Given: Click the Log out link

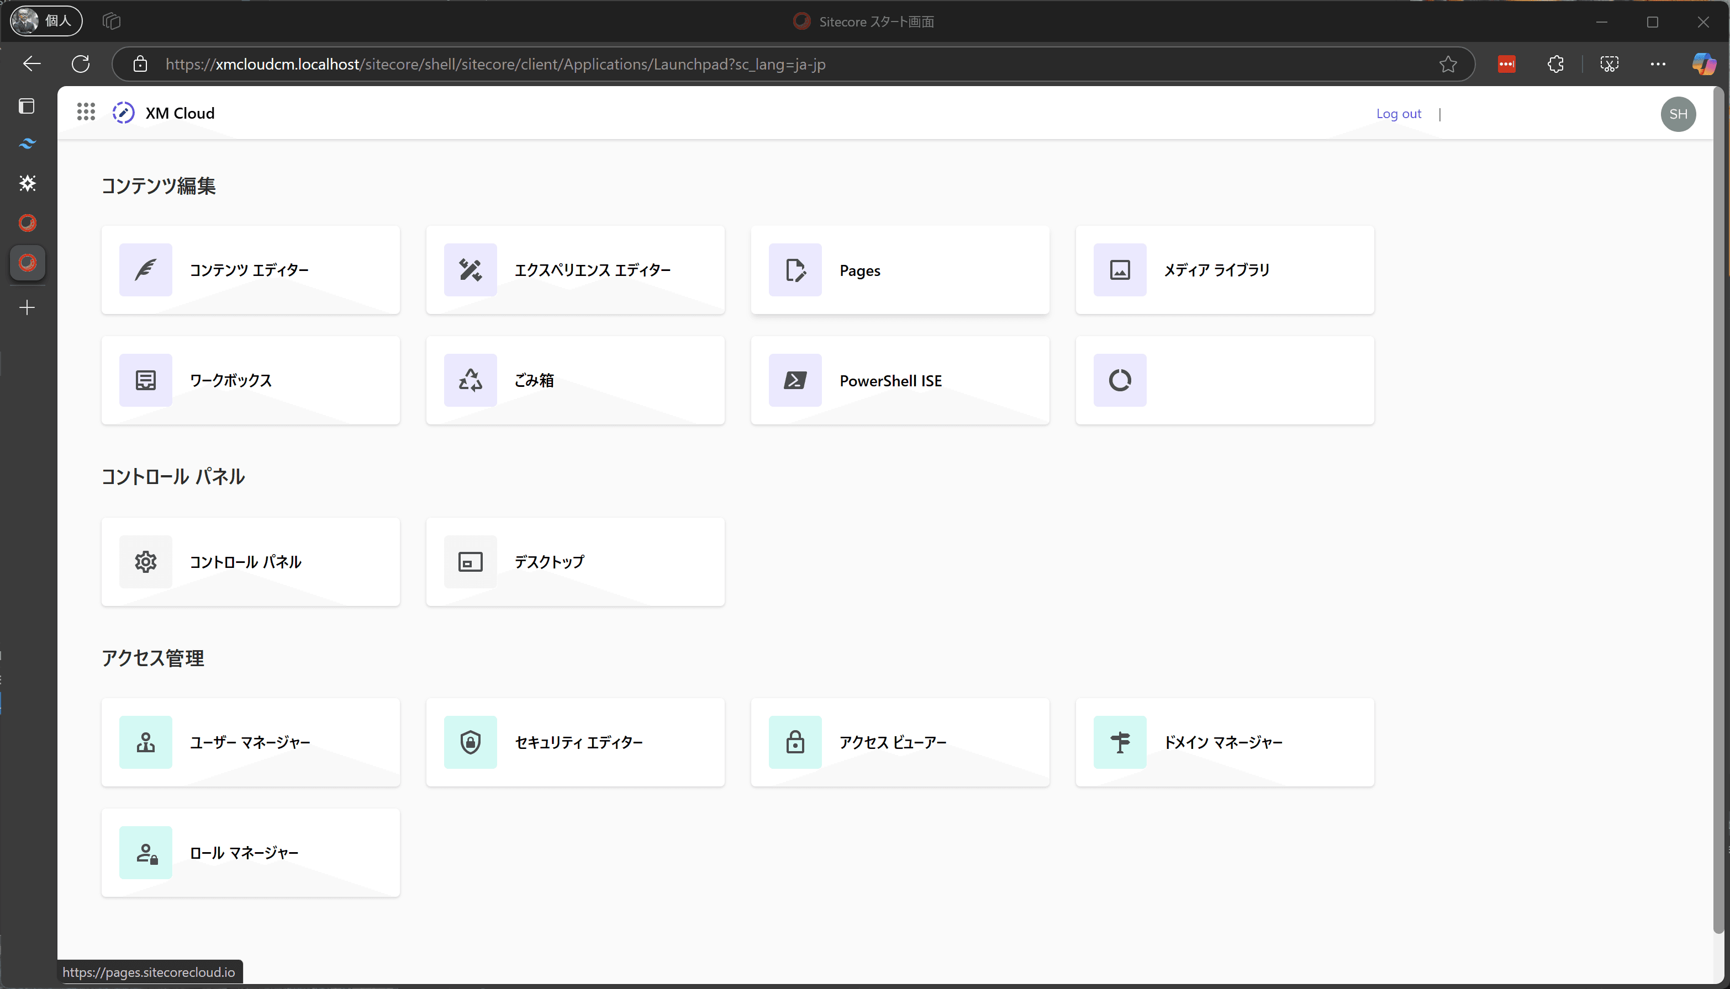Looking at the screenshot, I should tap(1398, 114).
